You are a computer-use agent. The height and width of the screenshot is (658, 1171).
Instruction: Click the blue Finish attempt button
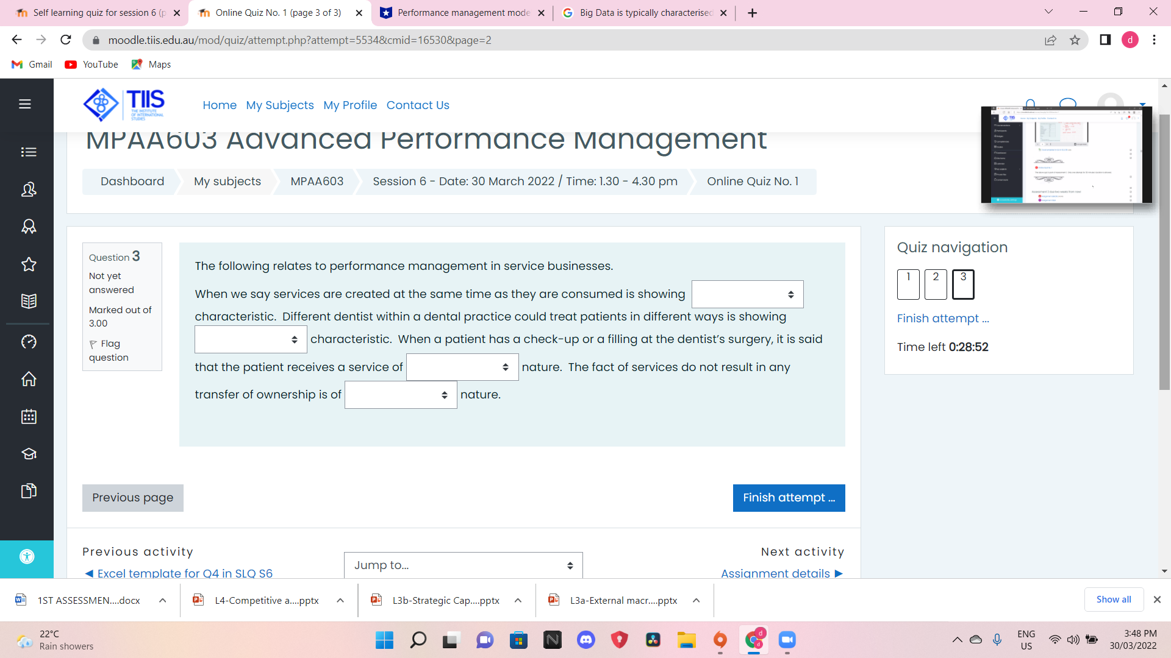pyautogui.click(x=789, y=498)
